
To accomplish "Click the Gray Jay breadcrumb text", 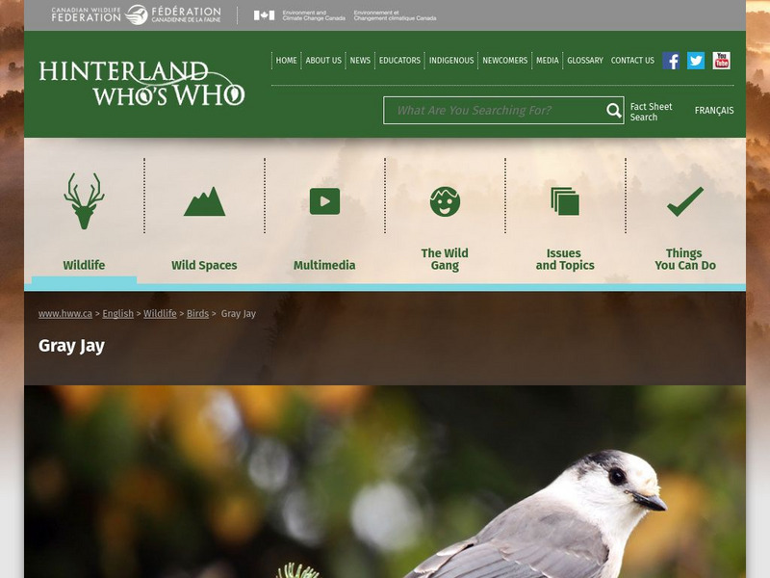I will pos(238,314).
